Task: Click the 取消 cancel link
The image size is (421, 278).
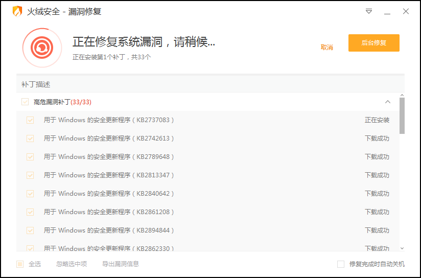Action: 326,48
